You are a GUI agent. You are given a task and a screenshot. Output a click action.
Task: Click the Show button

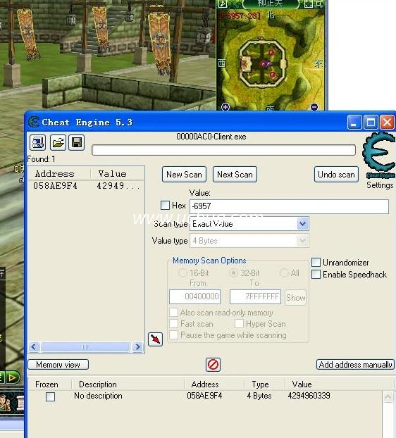coord(295,297)
